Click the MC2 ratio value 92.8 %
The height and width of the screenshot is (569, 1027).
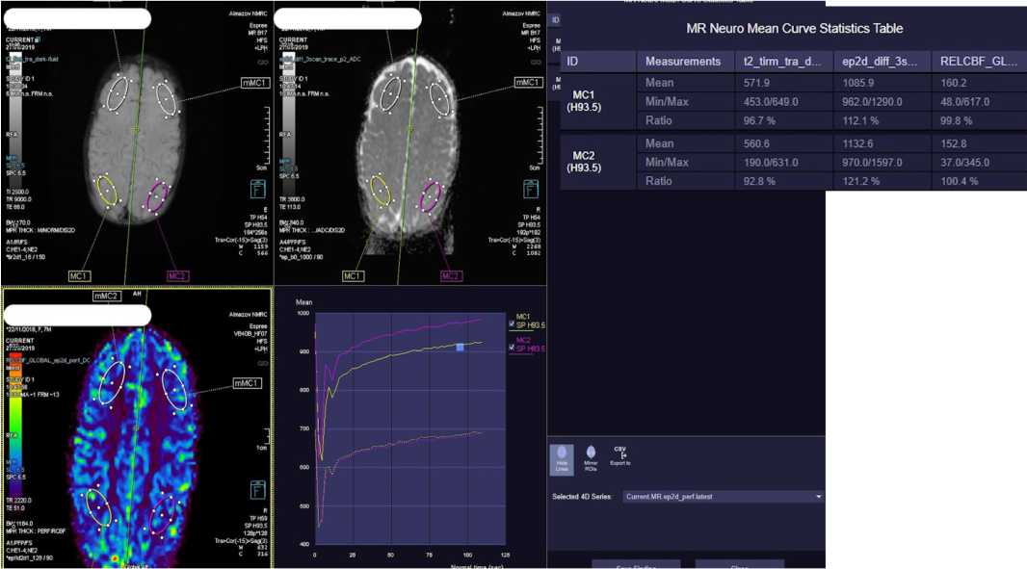pos(759,181)
